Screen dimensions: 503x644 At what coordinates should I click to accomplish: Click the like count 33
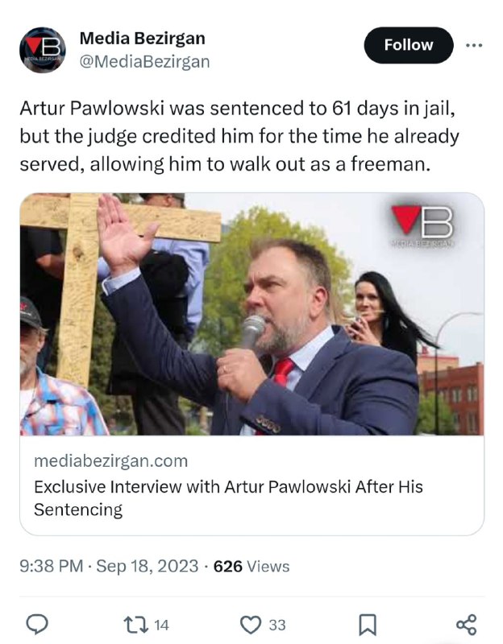(x=277, y=625)
